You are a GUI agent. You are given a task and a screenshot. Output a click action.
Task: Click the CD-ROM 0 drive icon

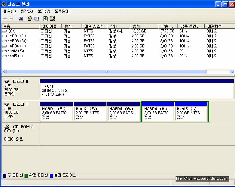click(x=7, y=127)
